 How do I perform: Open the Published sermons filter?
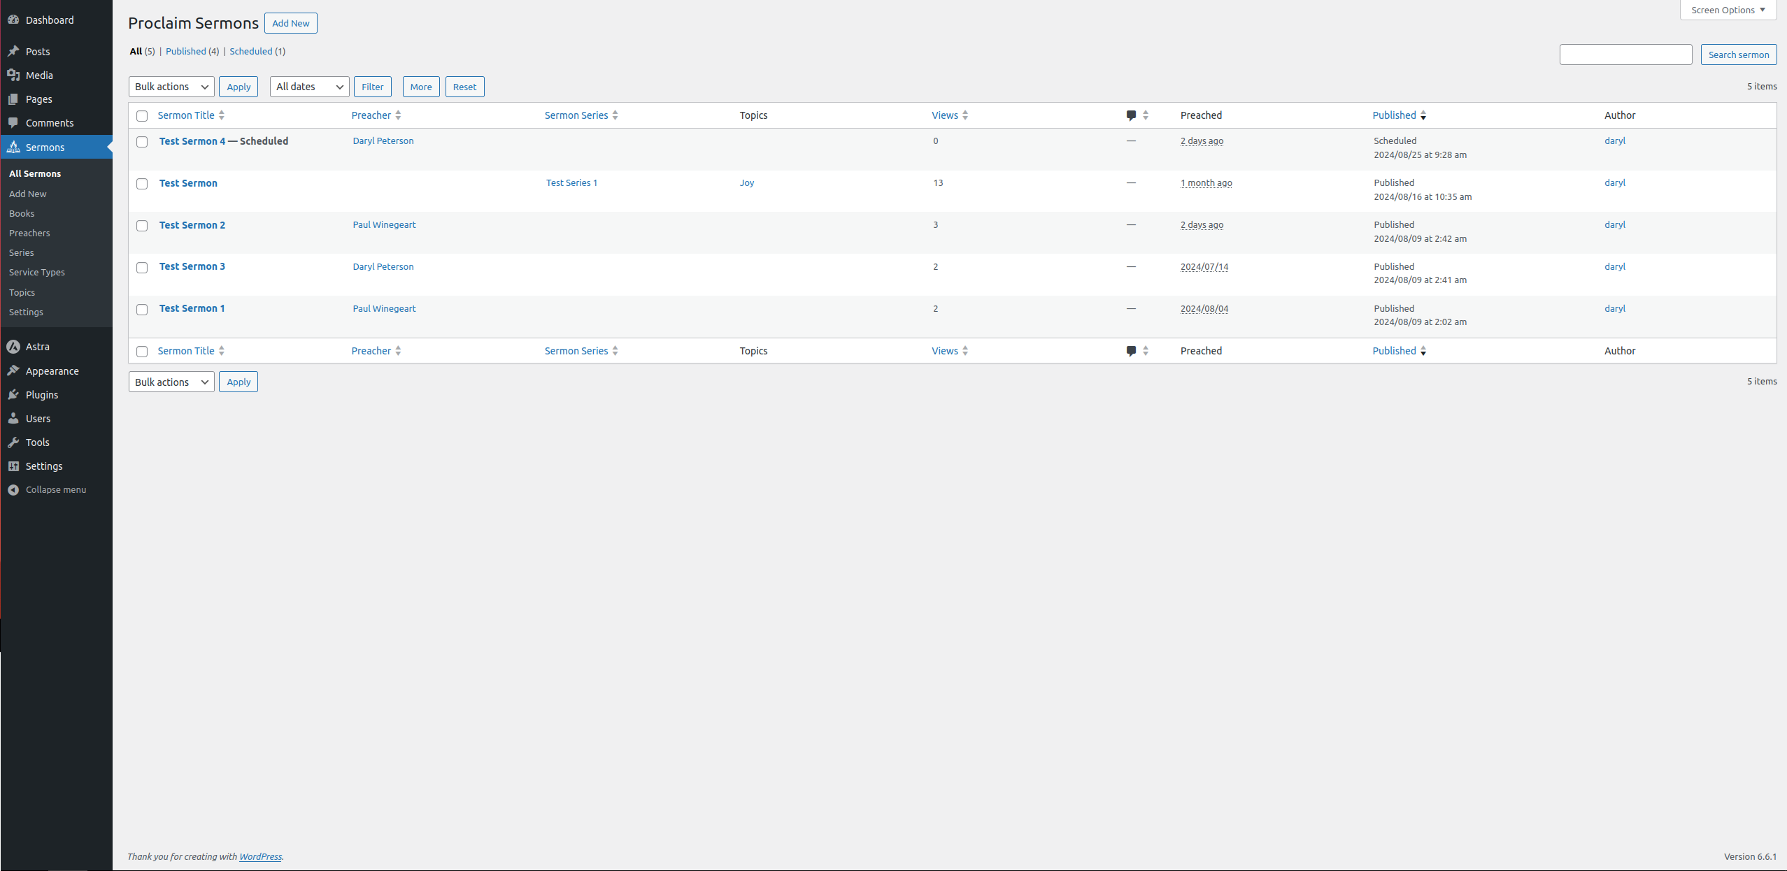(x=185, y=50)
